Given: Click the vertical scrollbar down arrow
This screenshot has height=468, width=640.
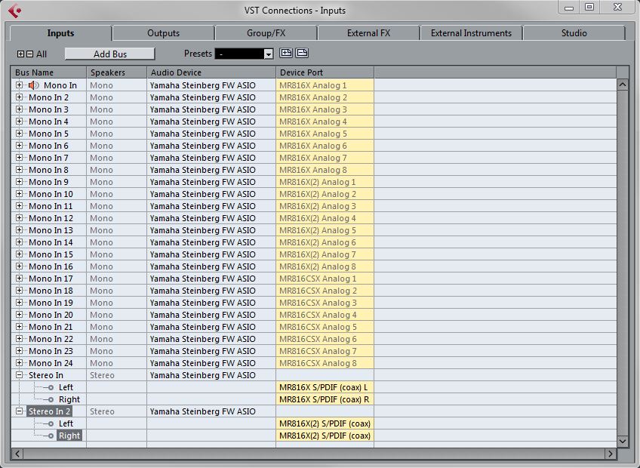Looking at the screenshot, I should tap(623, 441).
